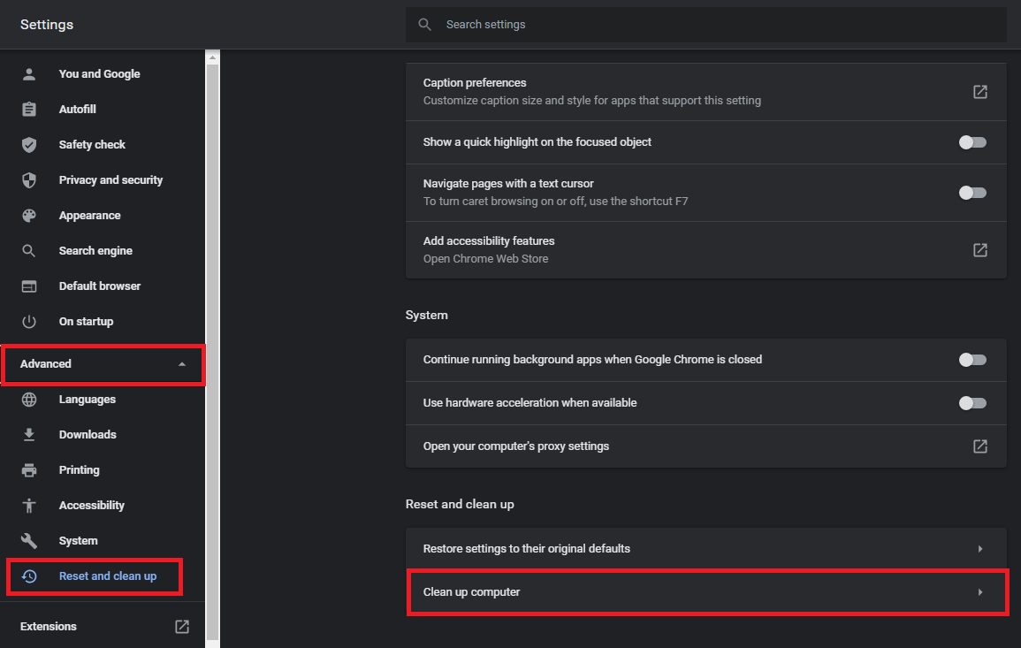Open the Clean up computer arrow
The height and width of the screenshot is (648, 1021).
(x=979, y=592)
